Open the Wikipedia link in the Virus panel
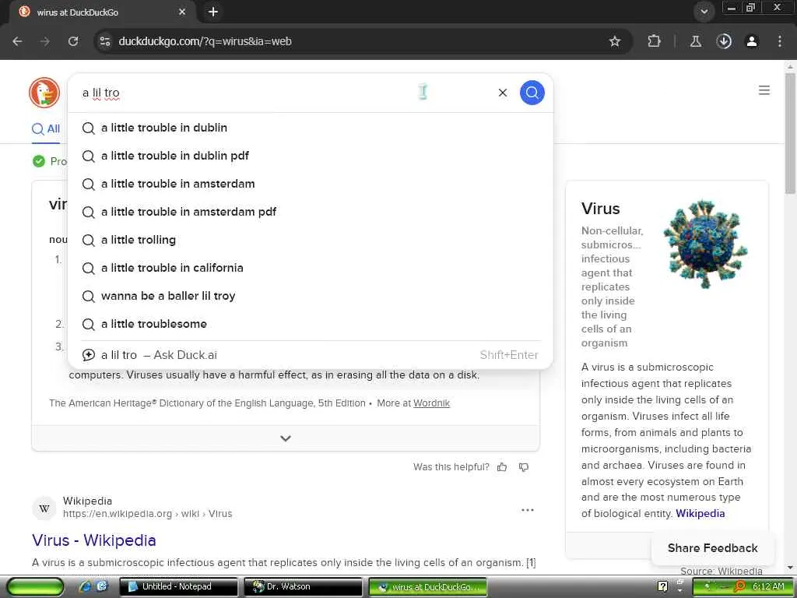The image size is (797, 598). pos(700,513)
